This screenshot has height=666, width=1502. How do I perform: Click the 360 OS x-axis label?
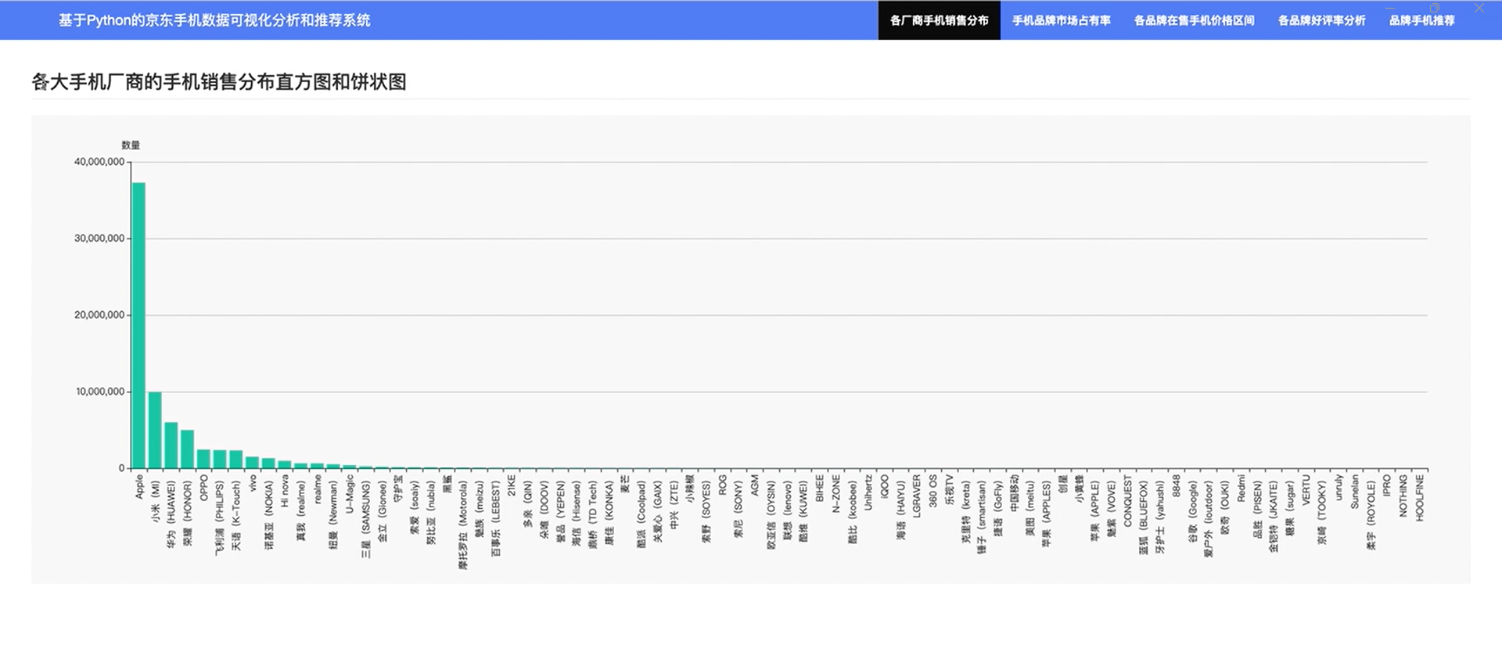pos(932,491)
